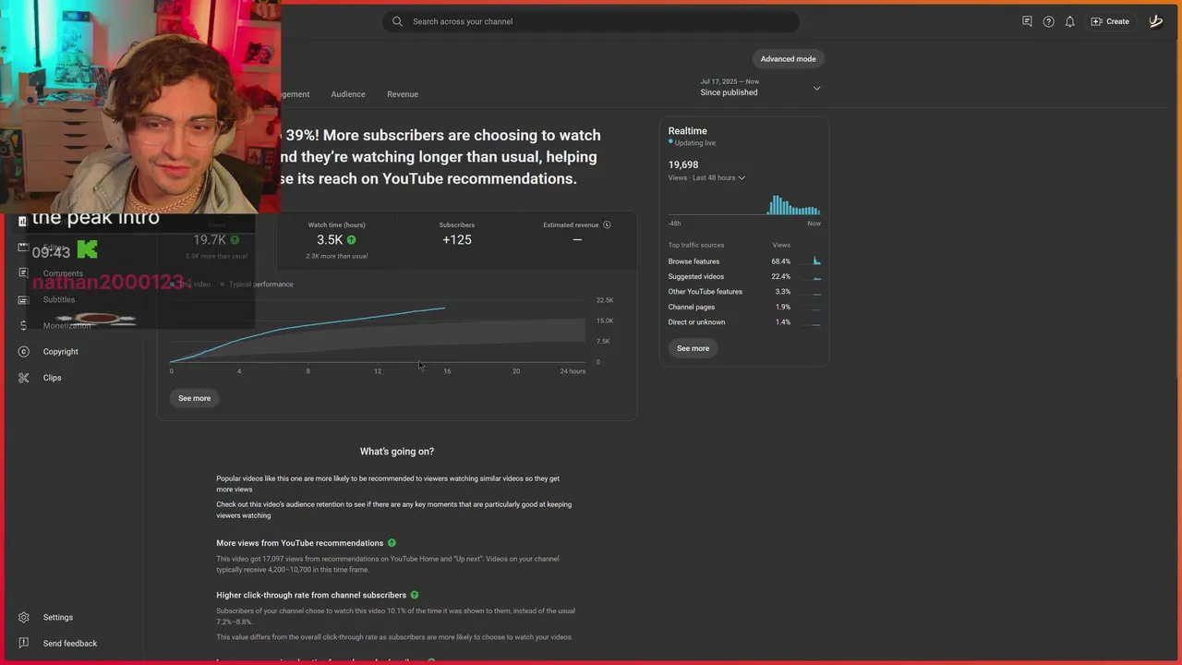Open the notifications bell
Screen dimensions: 1182x665
pyautogui.click(x=1069, y=21)
